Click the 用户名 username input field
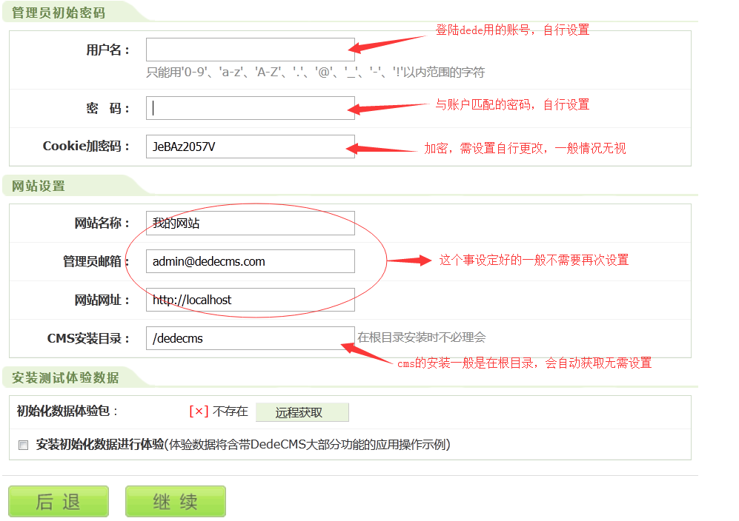 pyautogui.click(x=251, y=50)
